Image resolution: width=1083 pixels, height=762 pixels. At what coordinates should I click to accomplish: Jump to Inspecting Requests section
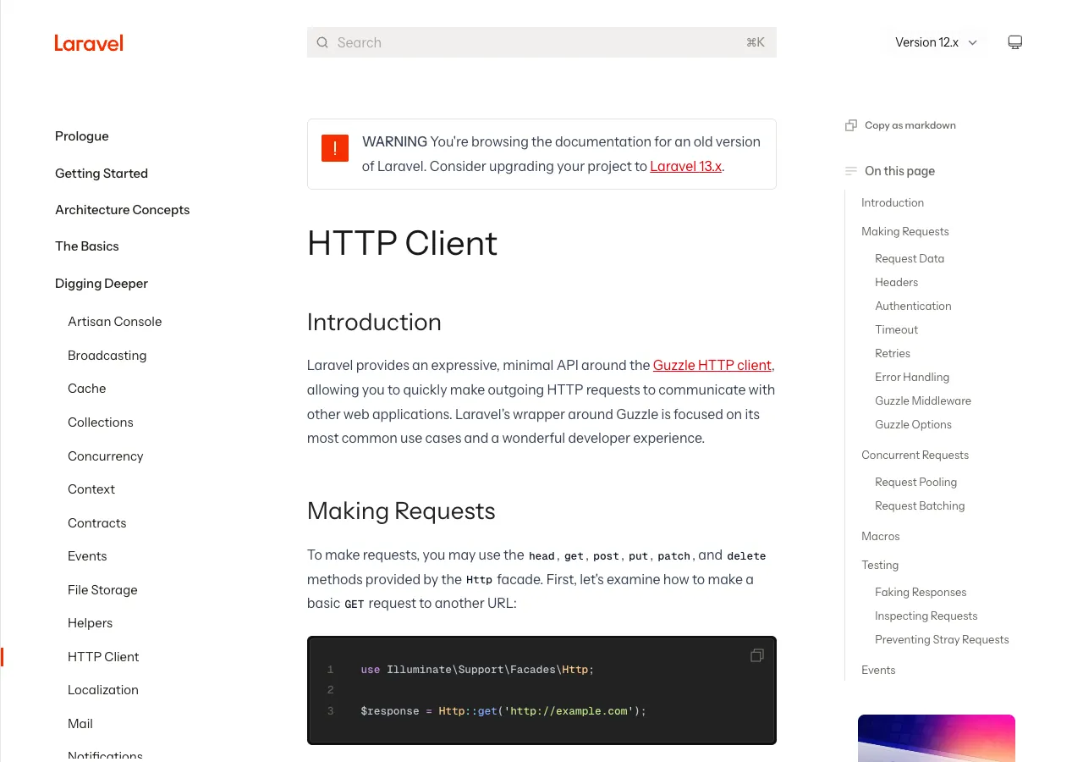tap(926, 616)
